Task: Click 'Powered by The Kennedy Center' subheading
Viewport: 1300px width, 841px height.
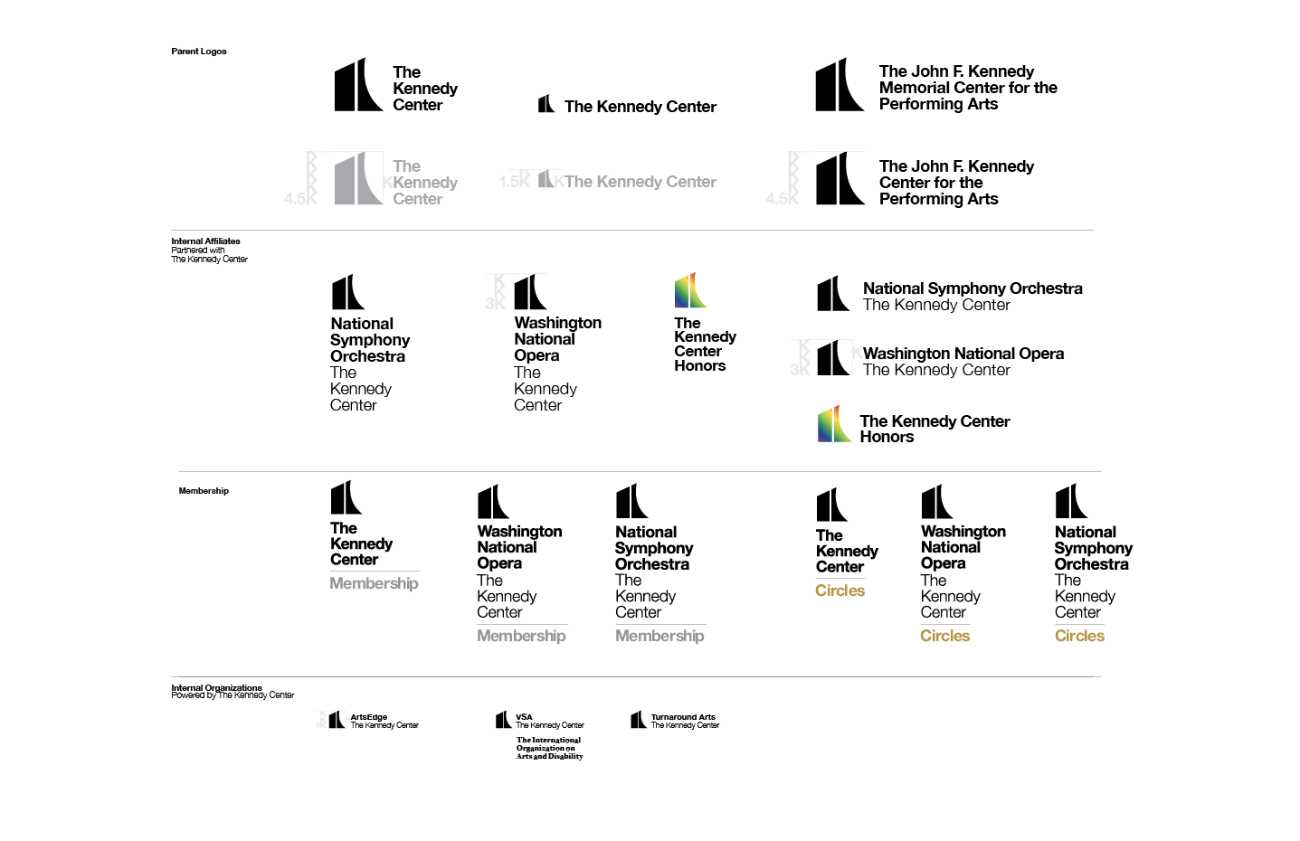Action: [x=232, y=695]
